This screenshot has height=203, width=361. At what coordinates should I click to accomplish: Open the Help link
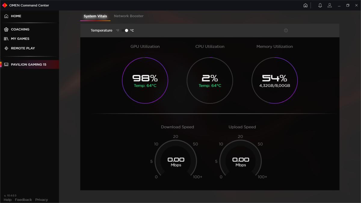pyautogui.click(x=8, y=200)
